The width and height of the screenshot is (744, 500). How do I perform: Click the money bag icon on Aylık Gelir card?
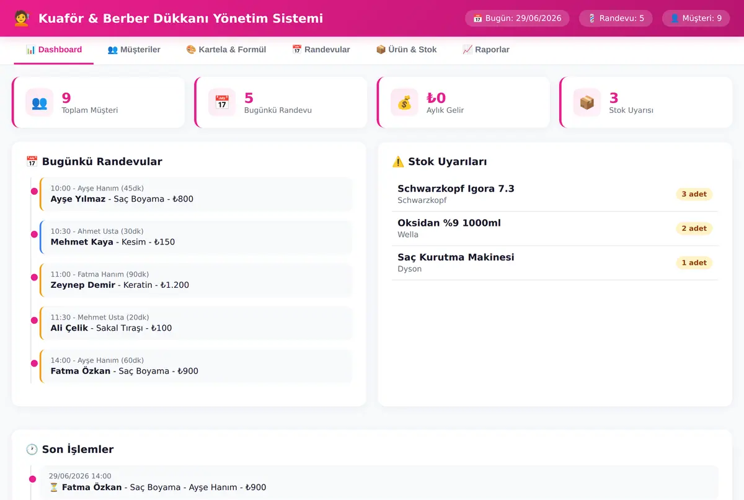(x=404, y=102)
